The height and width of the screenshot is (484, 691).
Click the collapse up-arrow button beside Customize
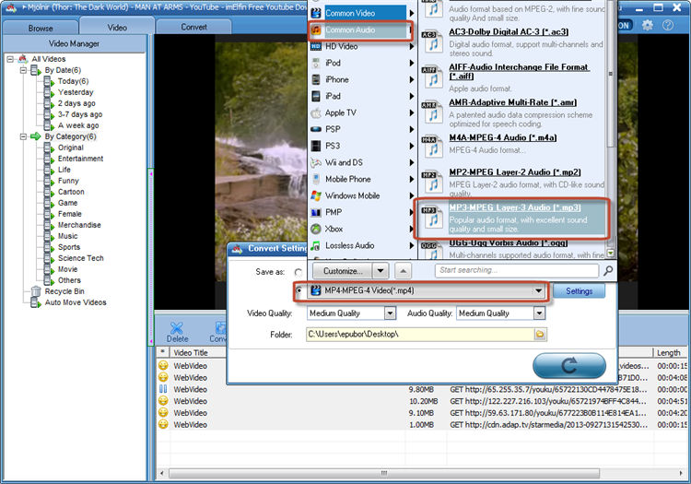pyautogui.click(x=403, y=271)
